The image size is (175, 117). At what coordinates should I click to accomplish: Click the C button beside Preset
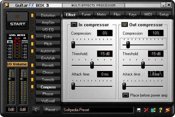pyautogui.click(x=36, y=110)
